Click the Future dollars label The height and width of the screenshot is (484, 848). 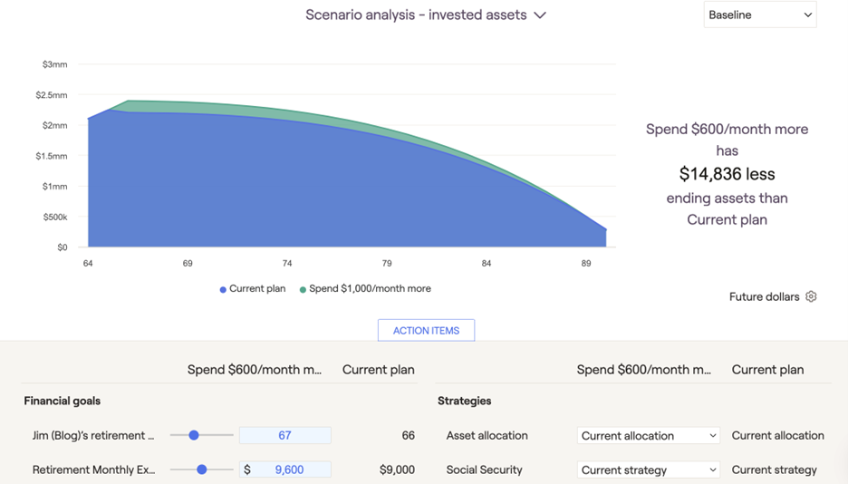pos(764,297)
